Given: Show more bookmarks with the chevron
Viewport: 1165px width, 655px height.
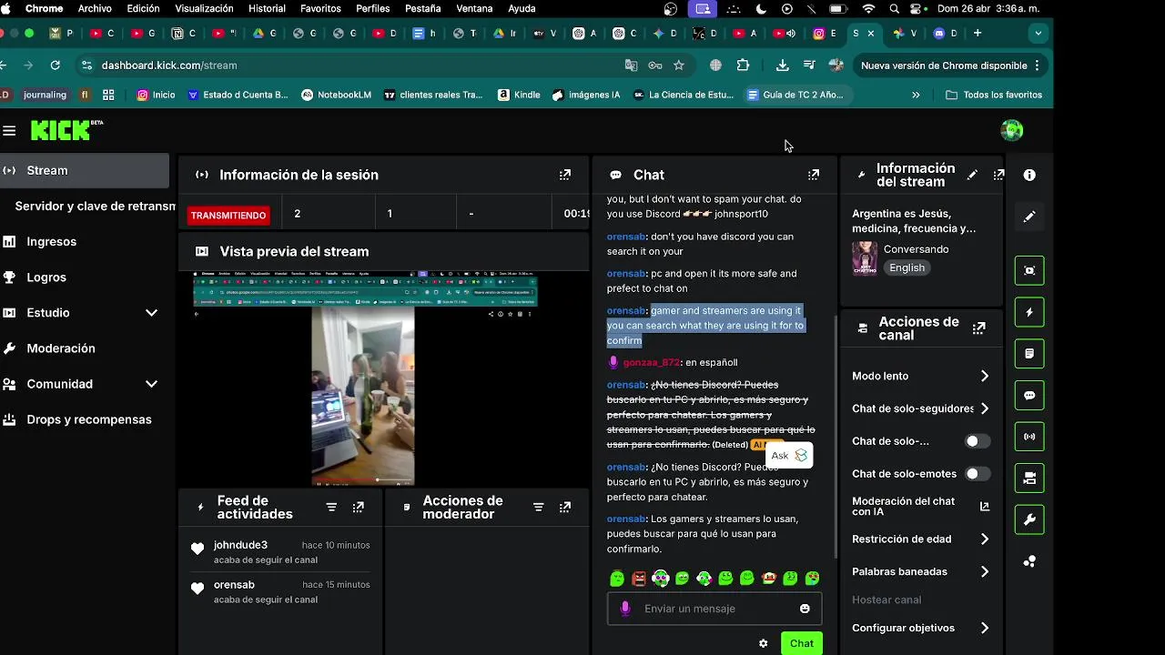Looking at the screenshot, I should tap(916, 95).
